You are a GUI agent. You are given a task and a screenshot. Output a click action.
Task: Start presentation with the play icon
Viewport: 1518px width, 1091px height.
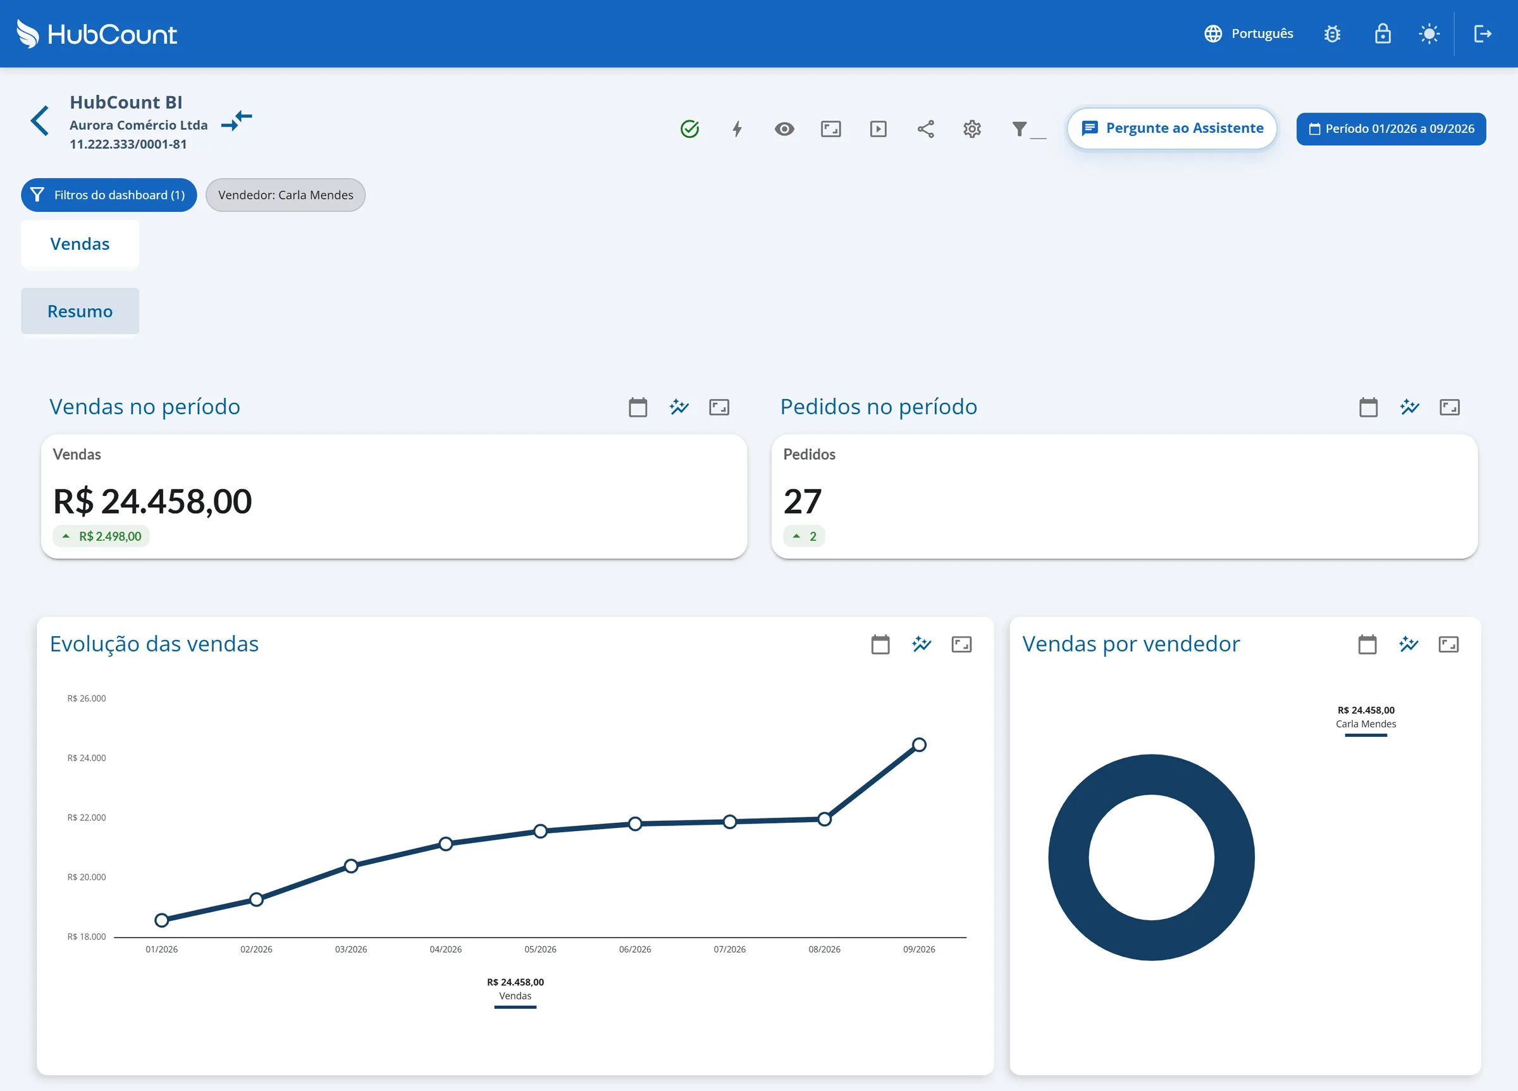pos(878,128)
